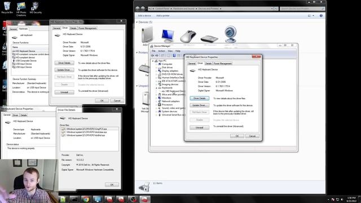The height and width of the screenshot is (203, 361).
Task: Select the mouse device in Devices section
Action: 188,36
